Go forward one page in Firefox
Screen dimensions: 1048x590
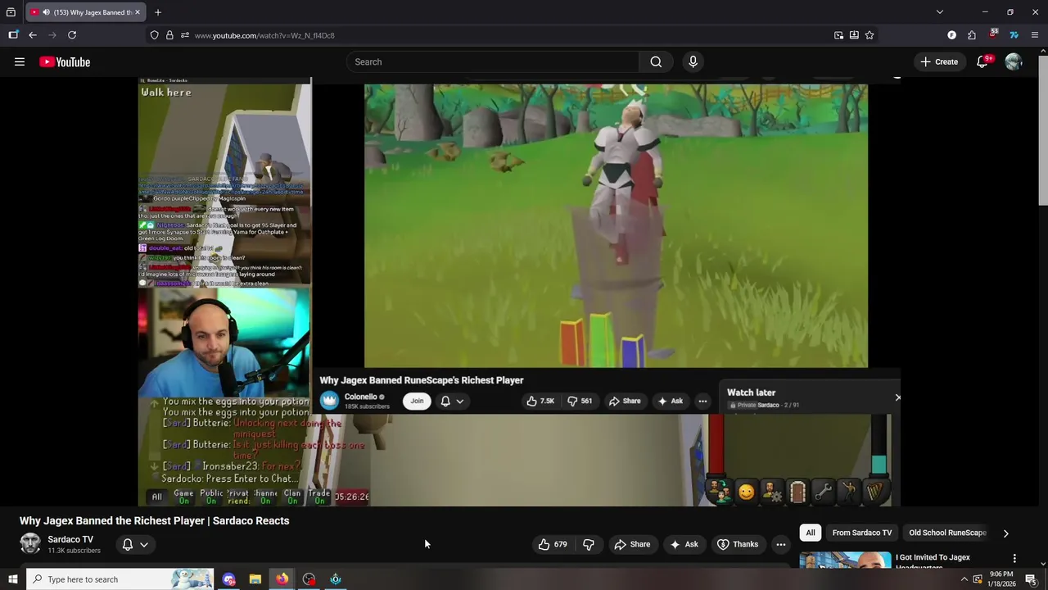coord(52,35)
